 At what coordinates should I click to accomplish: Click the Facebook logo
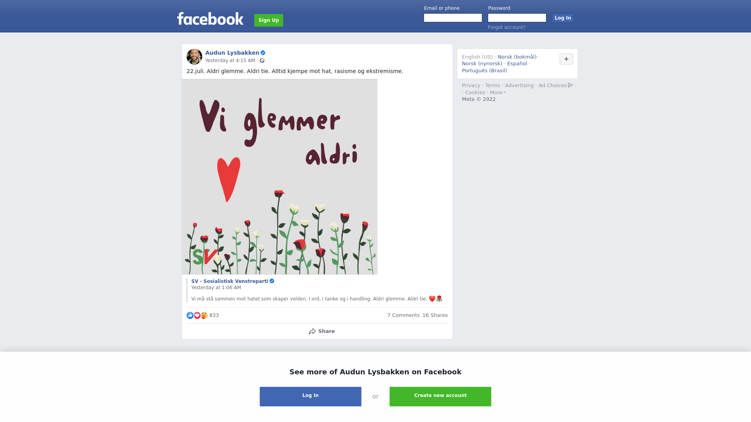click(210, 19)
